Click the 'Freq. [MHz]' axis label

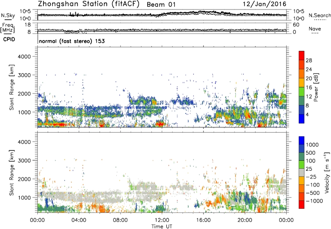7,28
